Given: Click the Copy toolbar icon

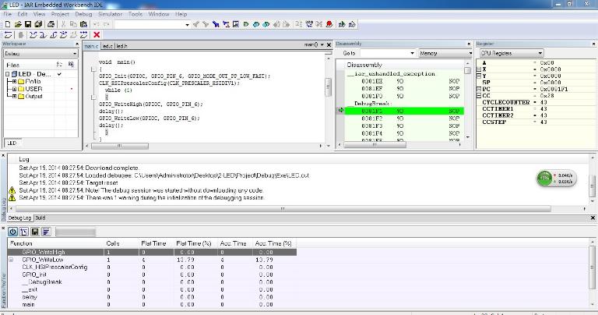Looking at the screenshot, I should [x=73, y=24].
